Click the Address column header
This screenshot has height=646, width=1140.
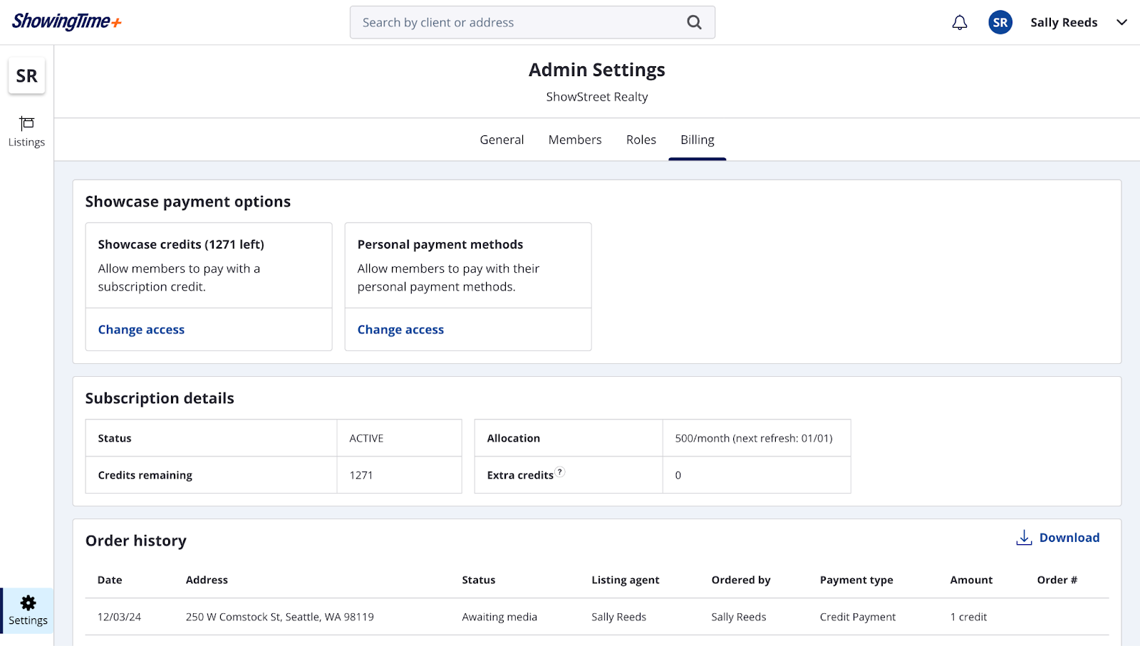[x=207, y=580]
